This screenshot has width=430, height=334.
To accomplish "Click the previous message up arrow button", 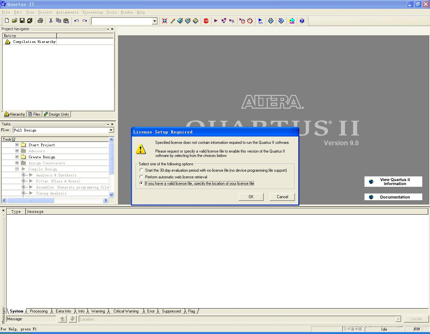I will pos(62,319).
